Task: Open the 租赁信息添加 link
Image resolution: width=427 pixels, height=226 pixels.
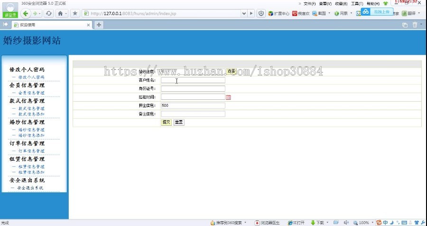Action: pyautogui.click(x=31, y=172)
